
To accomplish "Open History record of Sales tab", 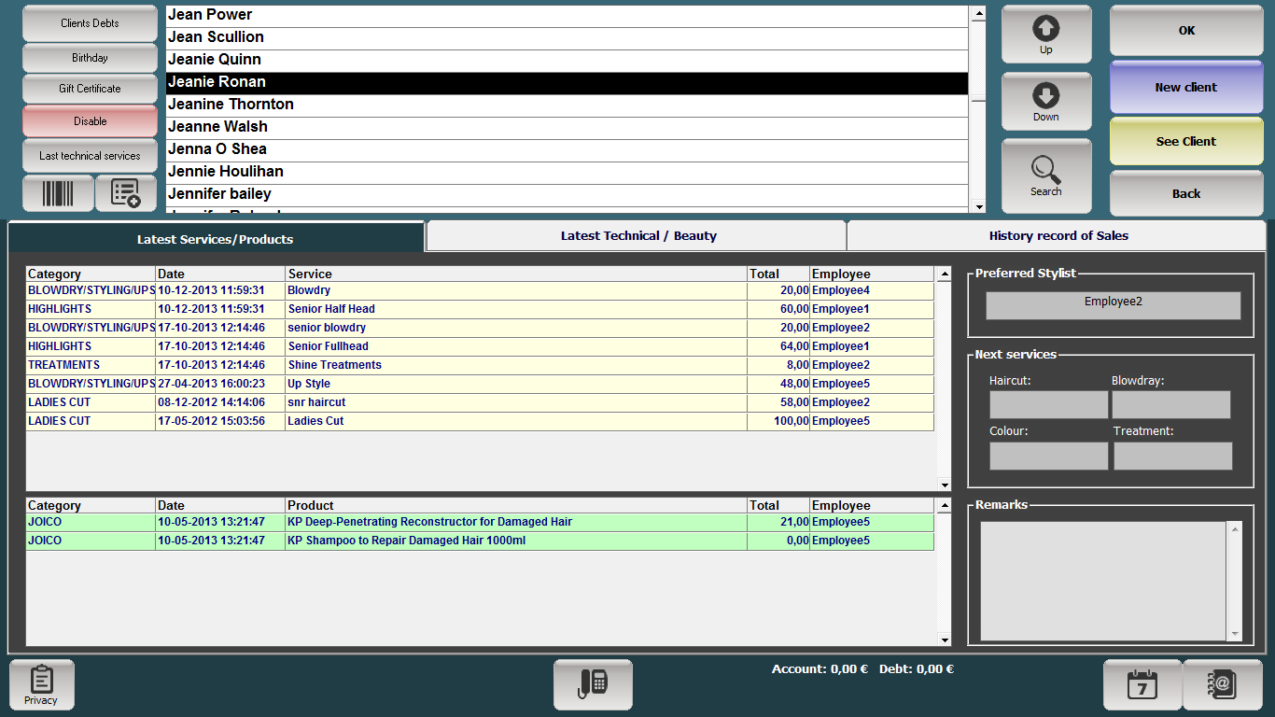I will tap(1058, 236).
